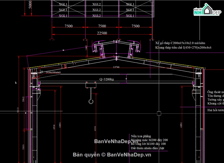The height and width of the screenshot is (163, 224).
Task: Select the middle 7500 dimension value
Action: pyautogui.click(x=102, y=26)
